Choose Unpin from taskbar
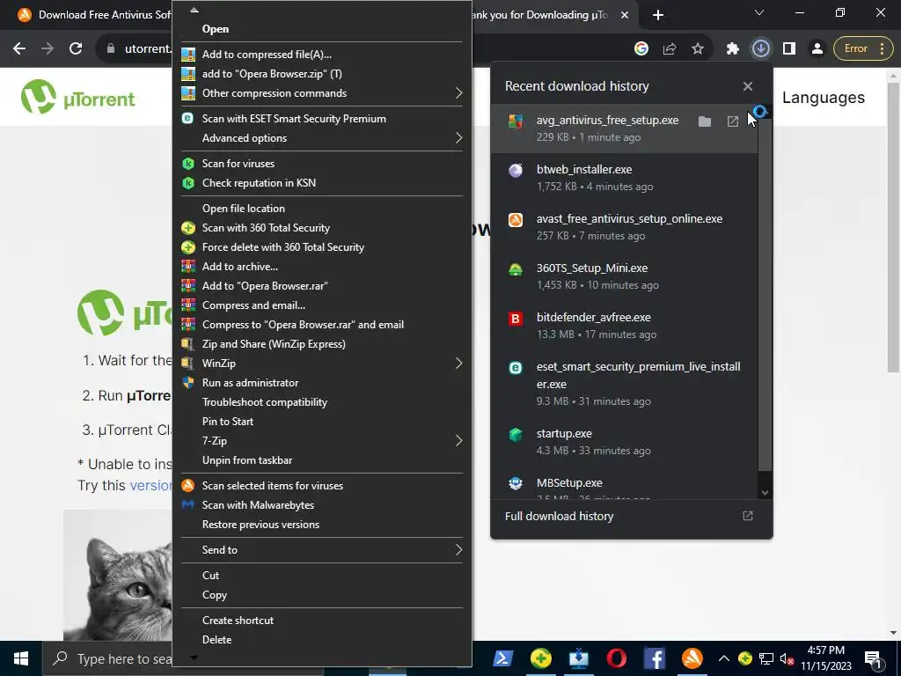Image resolution: width=901 pixels, height=676 pixels. pos(322,459)
